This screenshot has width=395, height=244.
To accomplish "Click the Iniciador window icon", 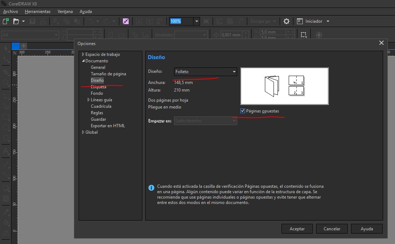I will tap(299, 21).
